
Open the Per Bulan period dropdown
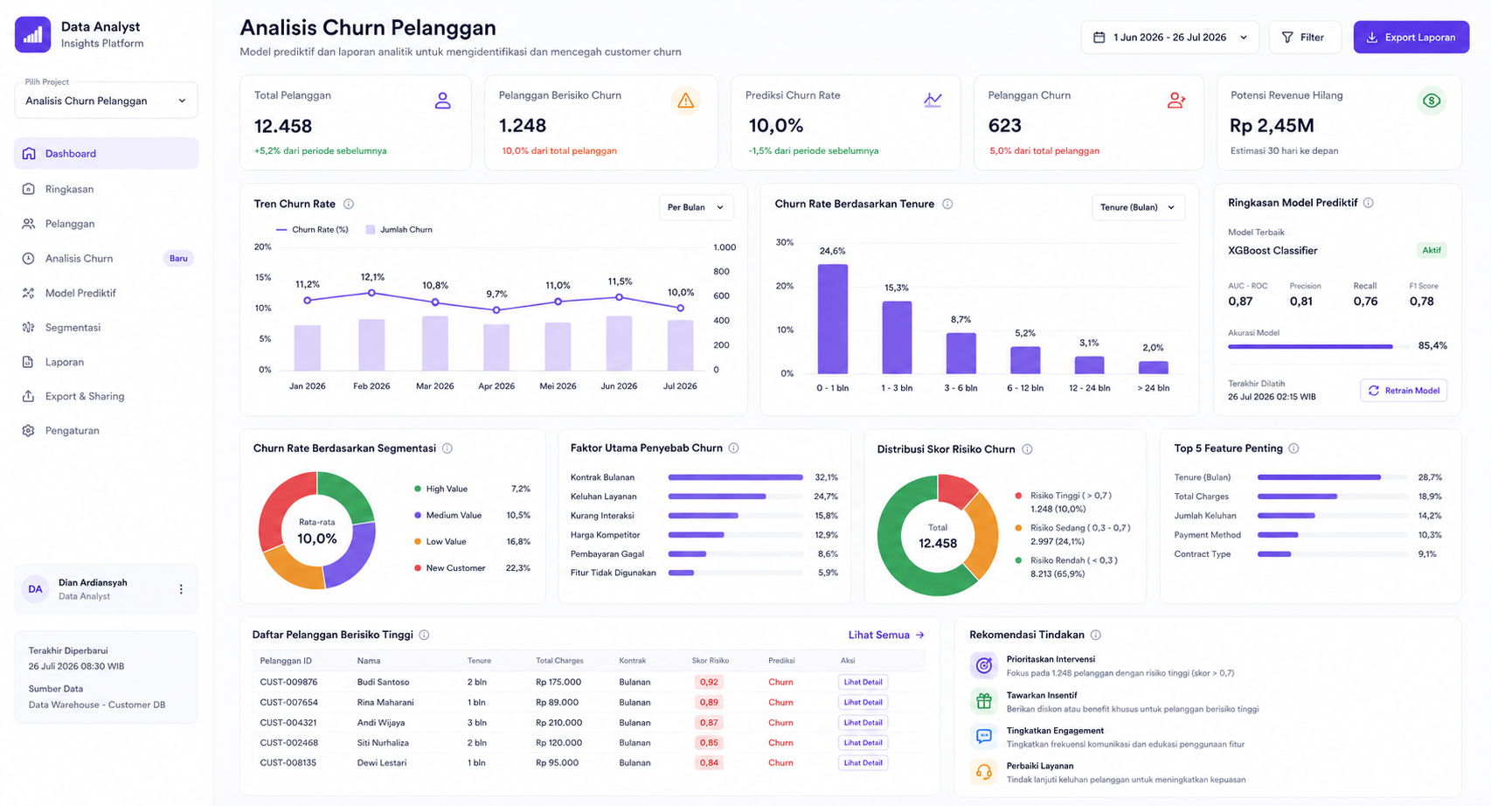pyautogui.click(x=696, y=207)
